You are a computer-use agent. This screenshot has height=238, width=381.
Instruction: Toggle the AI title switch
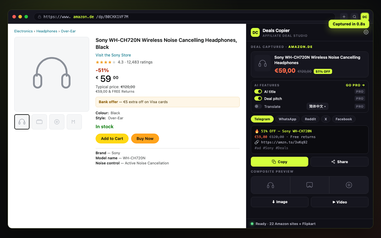[x=258, y=91]
